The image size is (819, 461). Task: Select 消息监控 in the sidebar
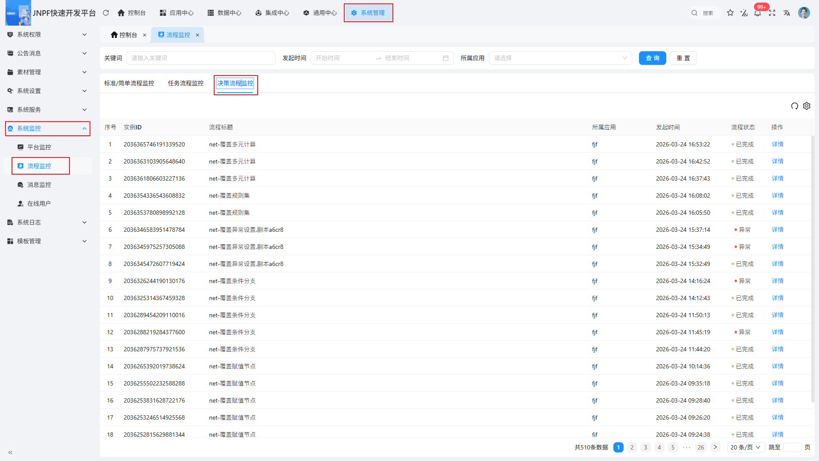point(39,185)
